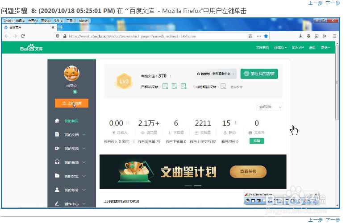Click the QR code icon in address bar

click(250, 36)
